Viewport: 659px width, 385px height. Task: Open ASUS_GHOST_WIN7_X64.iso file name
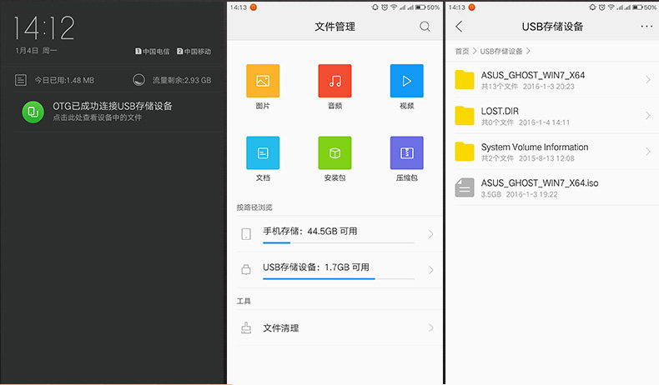pos(540,183)
